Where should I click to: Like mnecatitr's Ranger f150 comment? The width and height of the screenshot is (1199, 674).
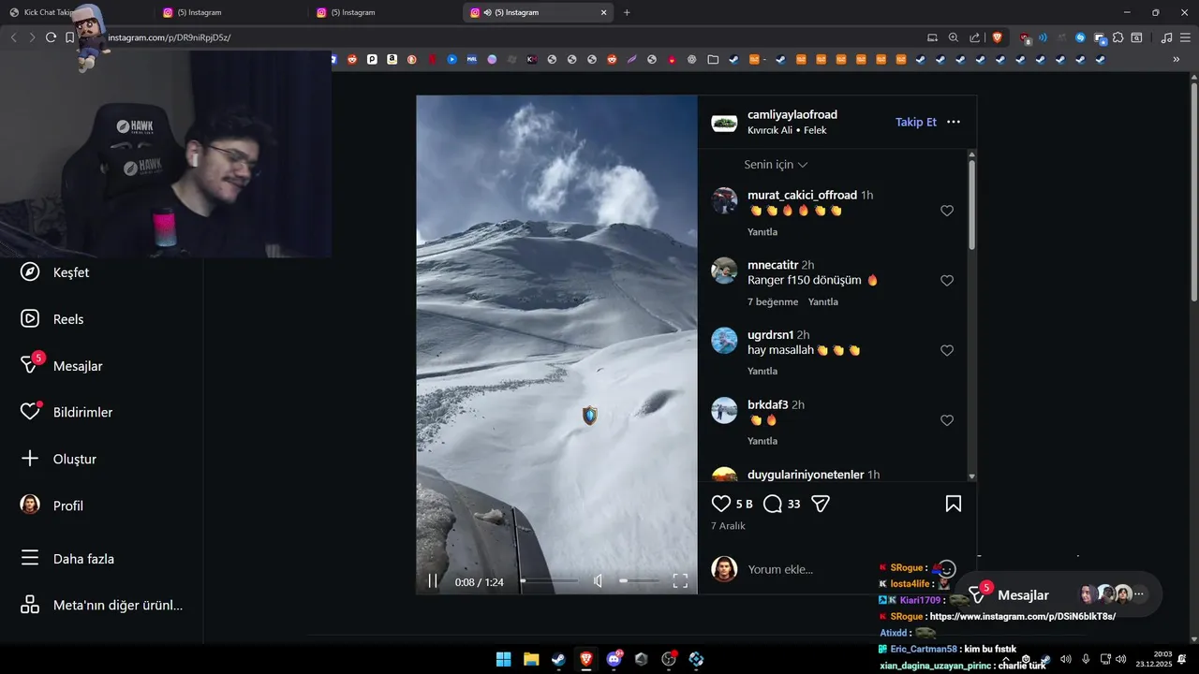coord(947,281)
